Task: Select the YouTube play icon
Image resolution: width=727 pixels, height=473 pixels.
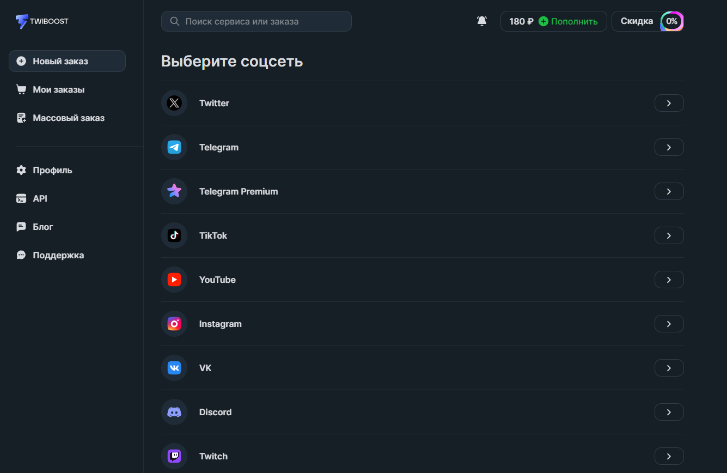Action: pyautogui.click(x=174, y=280)
